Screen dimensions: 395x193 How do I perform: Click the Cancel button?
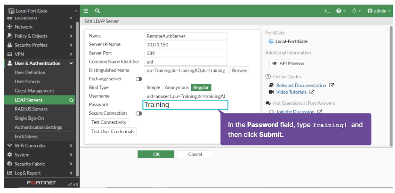(x=195, y=154)
